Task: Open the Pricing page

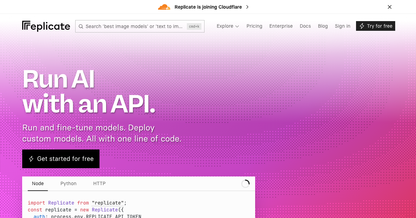Action: [x=254, y=26]
